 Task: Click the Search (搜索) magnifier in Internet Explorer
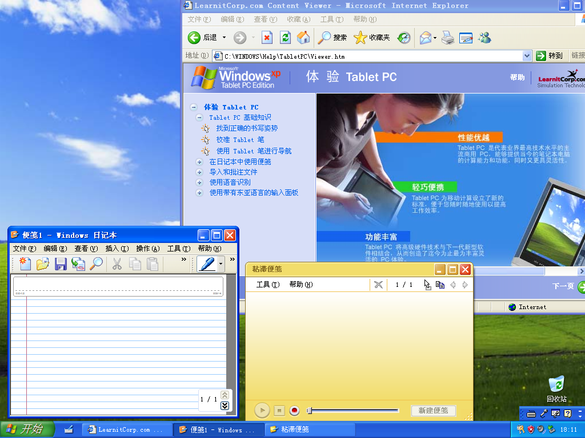point(324,38)
